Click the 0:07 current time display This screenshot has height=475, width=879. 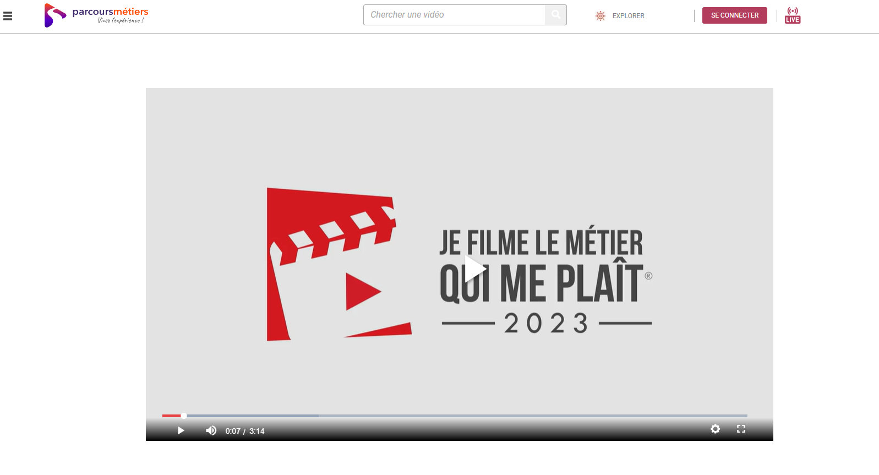pos(233,431)
